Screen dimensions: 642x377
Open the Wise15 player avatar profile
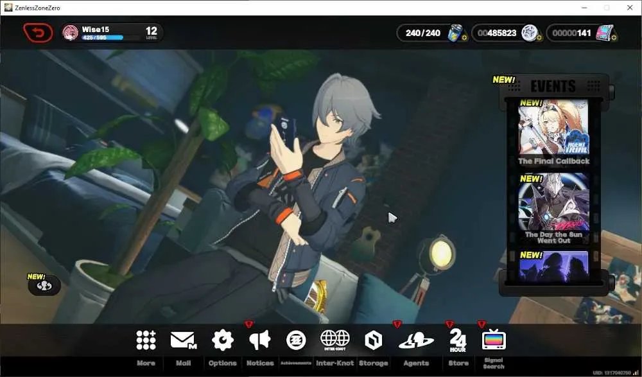coord(71,33)
